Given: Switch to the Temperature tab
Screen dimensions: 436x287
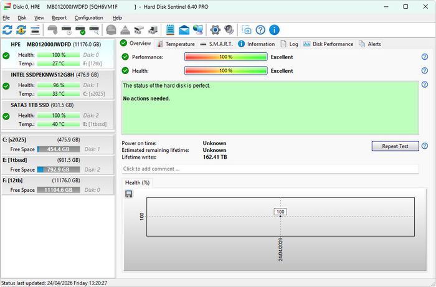Looking at the screenshot, I should tap(176, 44).
